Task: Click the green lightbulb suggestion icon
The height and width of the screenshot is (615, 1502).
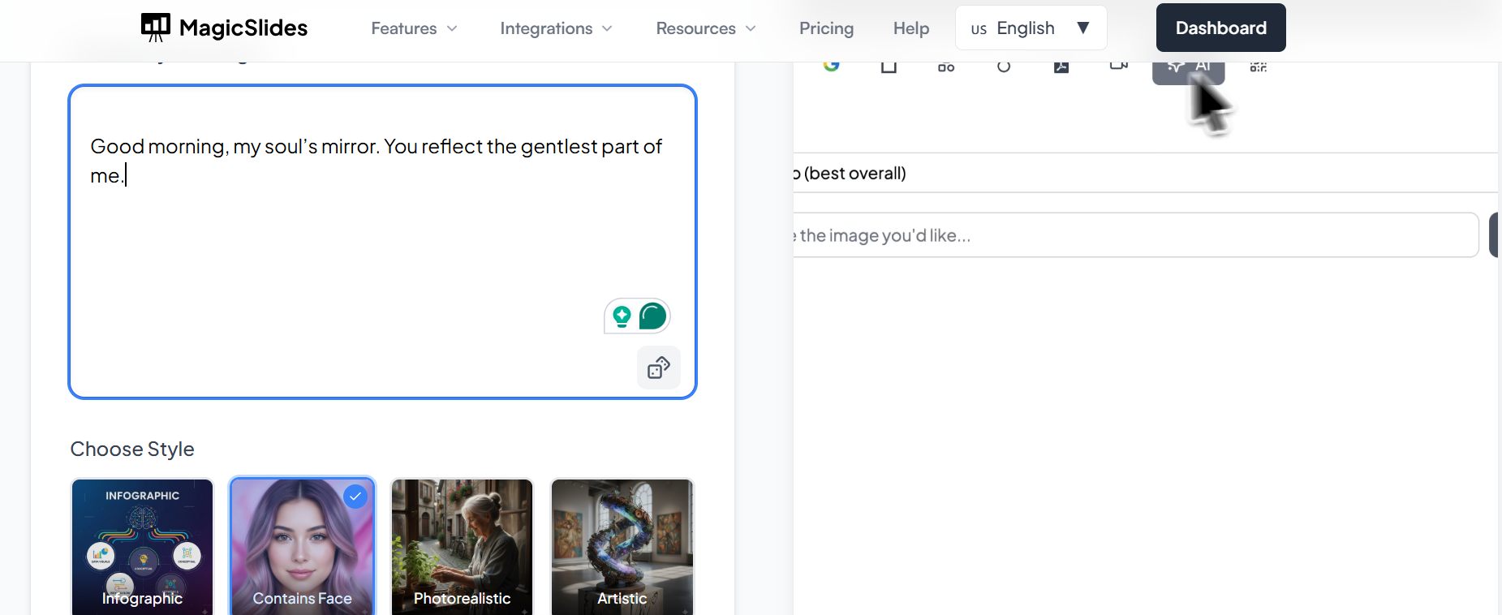Action: point(622,316)
